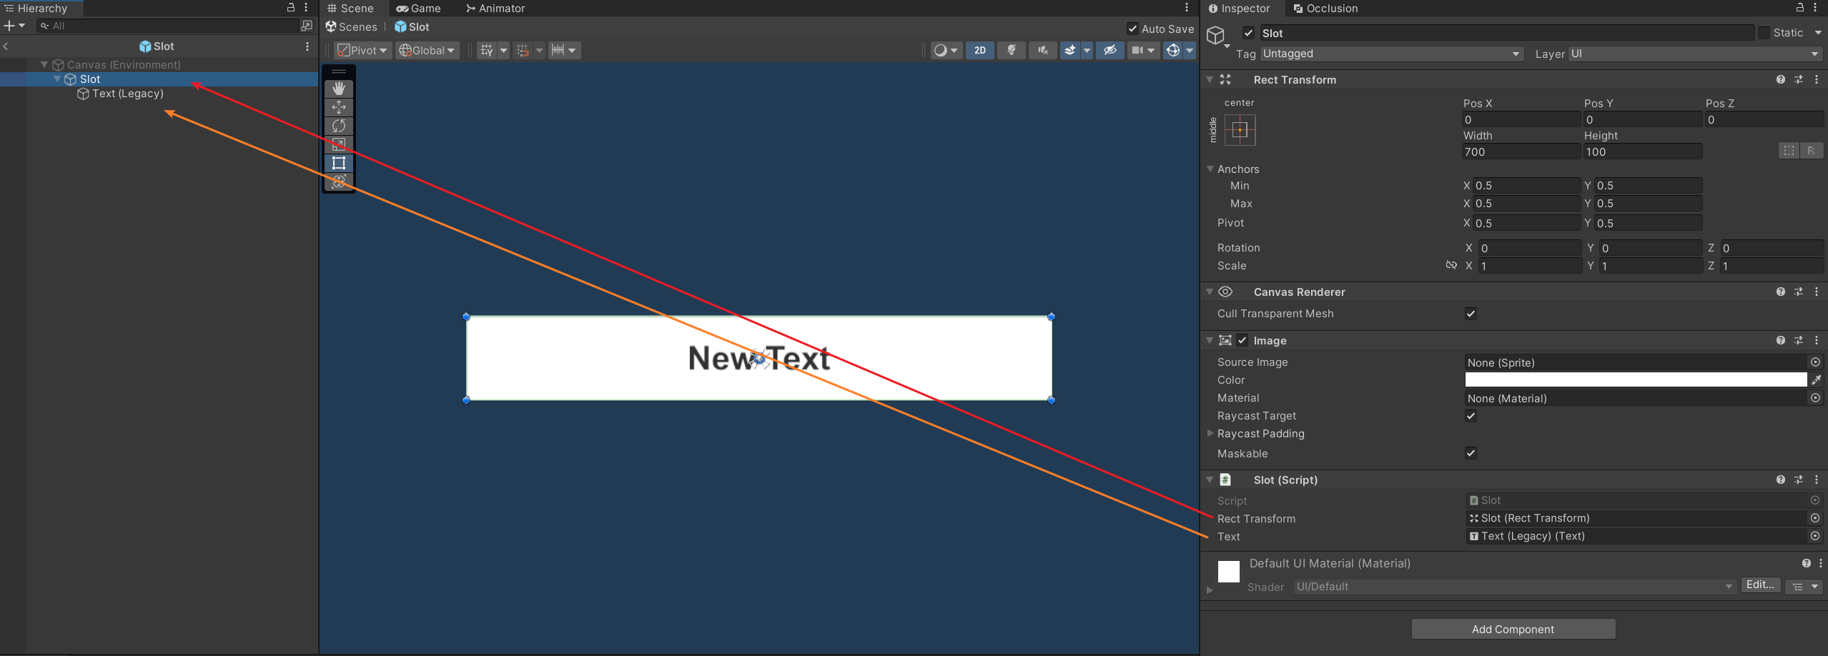Switch to the Occlusion tab
The image size is (1828, 656).
[1325, 8]
